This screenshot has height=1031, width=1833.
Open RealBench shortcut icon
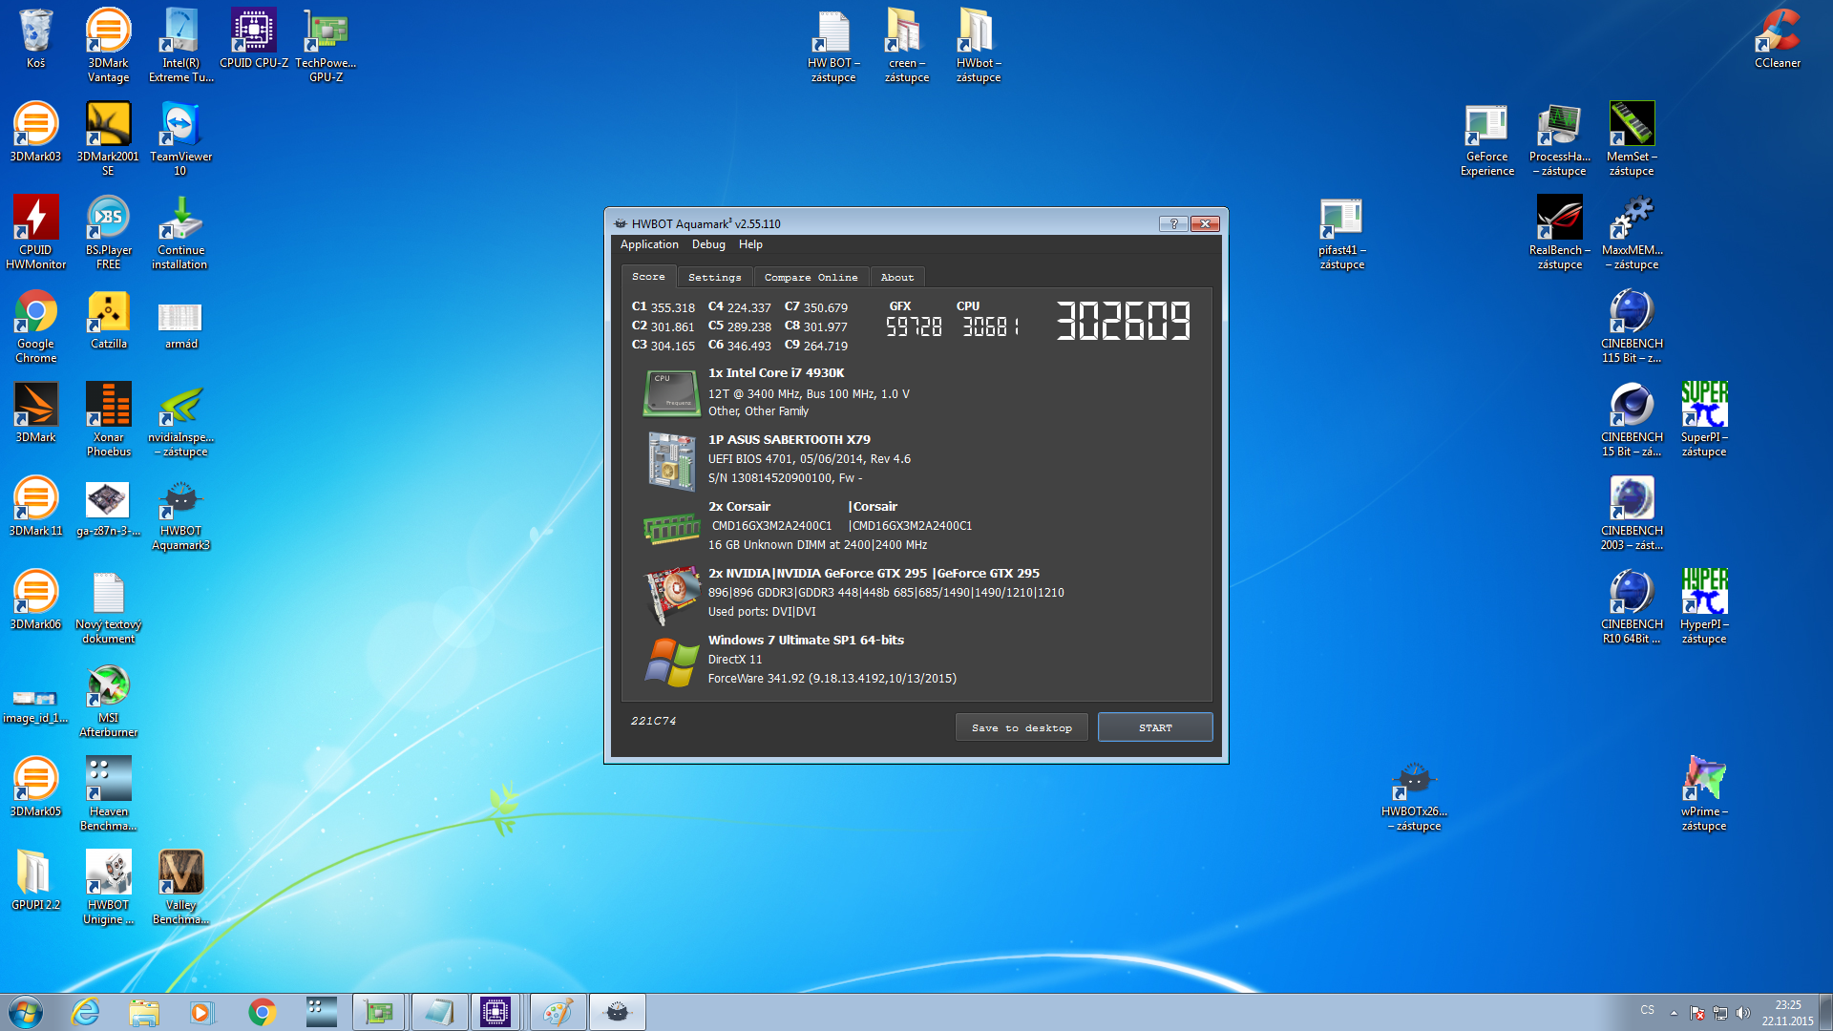(1559, 233)
